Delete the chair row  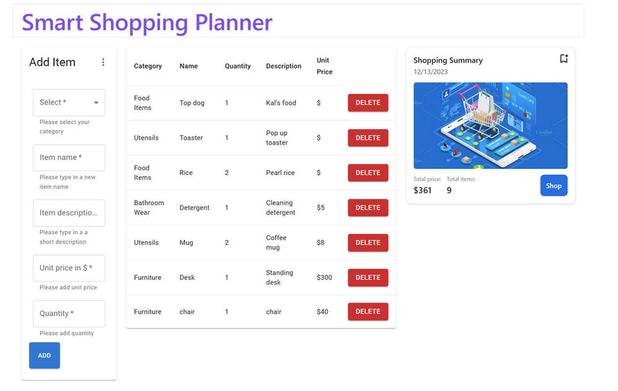coord(368,311)
